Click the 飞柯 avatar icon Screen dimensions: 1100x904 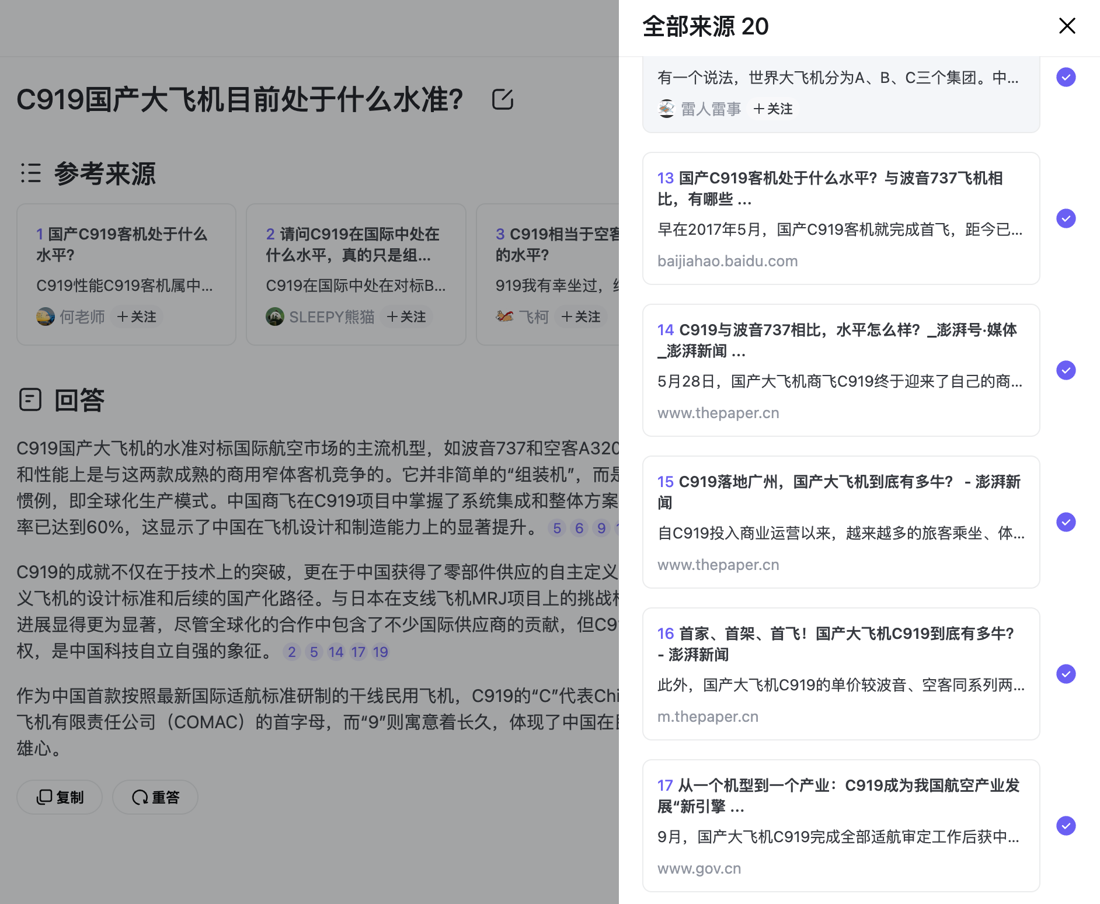click(x=504, y=317)
